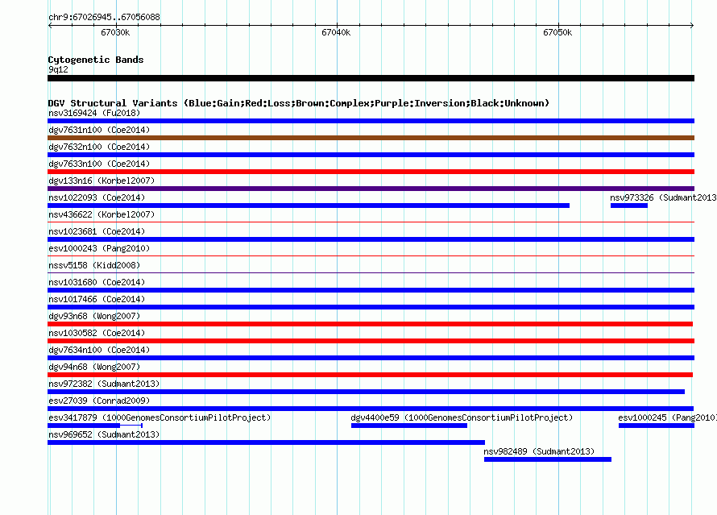Click the esv27039 (Conrad2009) label
717x515 pixels.
[99, 401]
